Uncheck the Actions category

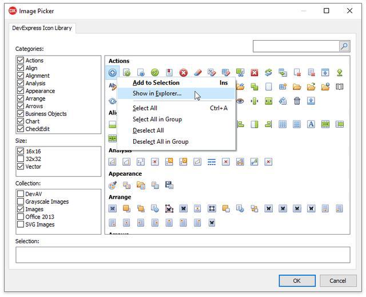click(x=21, y=60)
